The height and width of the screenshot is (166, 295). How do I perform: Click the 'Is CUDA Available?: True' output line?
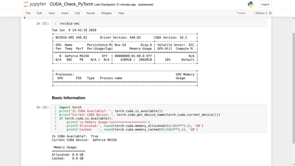75,136
